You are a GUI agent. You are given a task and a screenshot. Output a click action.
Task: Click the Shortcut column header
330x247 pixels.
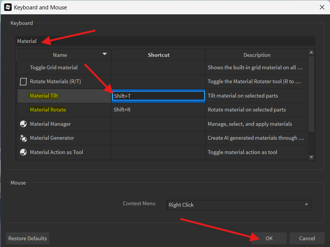[158, 55]
